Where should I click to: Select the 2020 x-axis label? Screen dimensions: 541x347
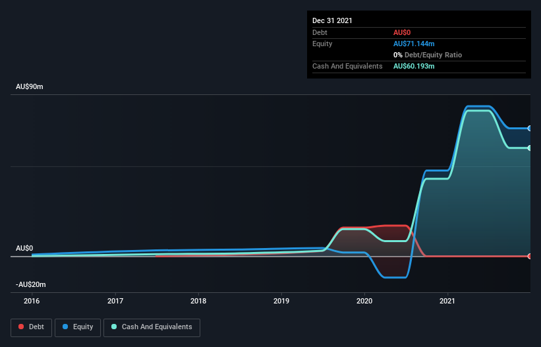tap(364, 301)
